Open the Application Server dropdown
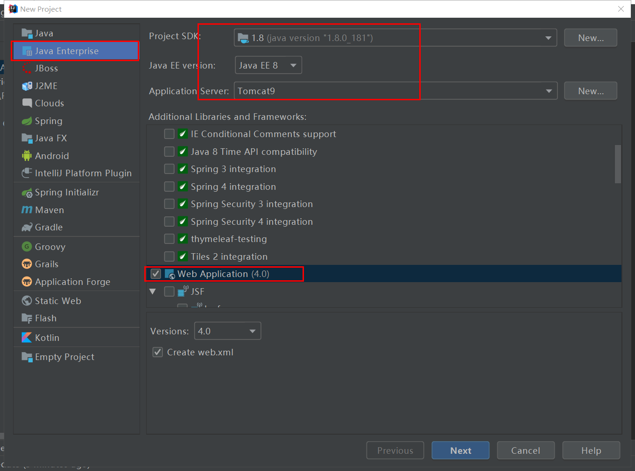635x471 pixels. tap(395, 91)
